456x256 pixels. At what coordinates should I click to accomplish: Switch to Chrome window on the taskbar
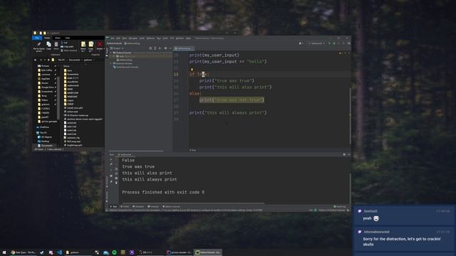click(24, 252)
